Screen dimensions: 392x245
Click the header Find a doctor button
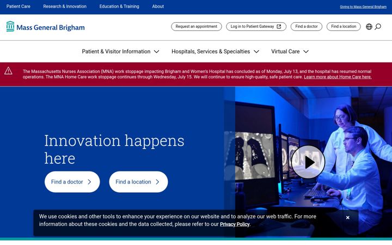(x=306, y=27)
